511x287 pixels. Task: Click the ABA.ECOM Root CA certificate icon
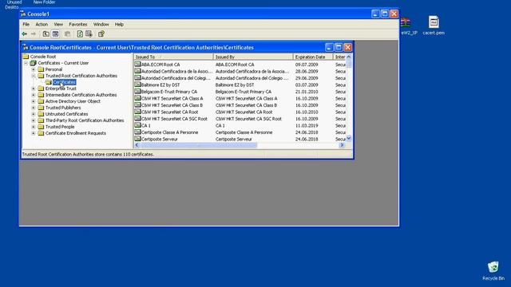(137, 64)
